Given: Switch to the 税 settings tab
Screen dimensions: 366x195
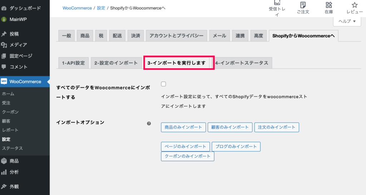Looking at the screenshot, I should tap(101, 36).
